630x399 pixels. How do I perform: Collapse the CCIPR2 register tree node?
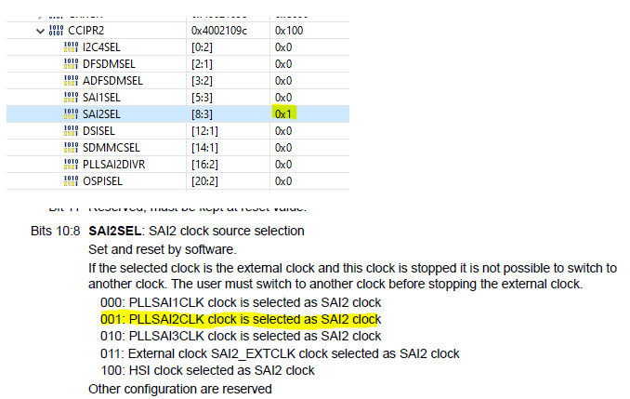[x=39, y=31]
